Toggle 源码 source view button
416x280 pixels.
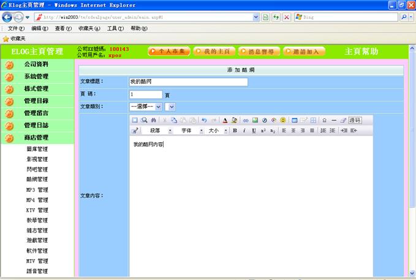(355, 120)
